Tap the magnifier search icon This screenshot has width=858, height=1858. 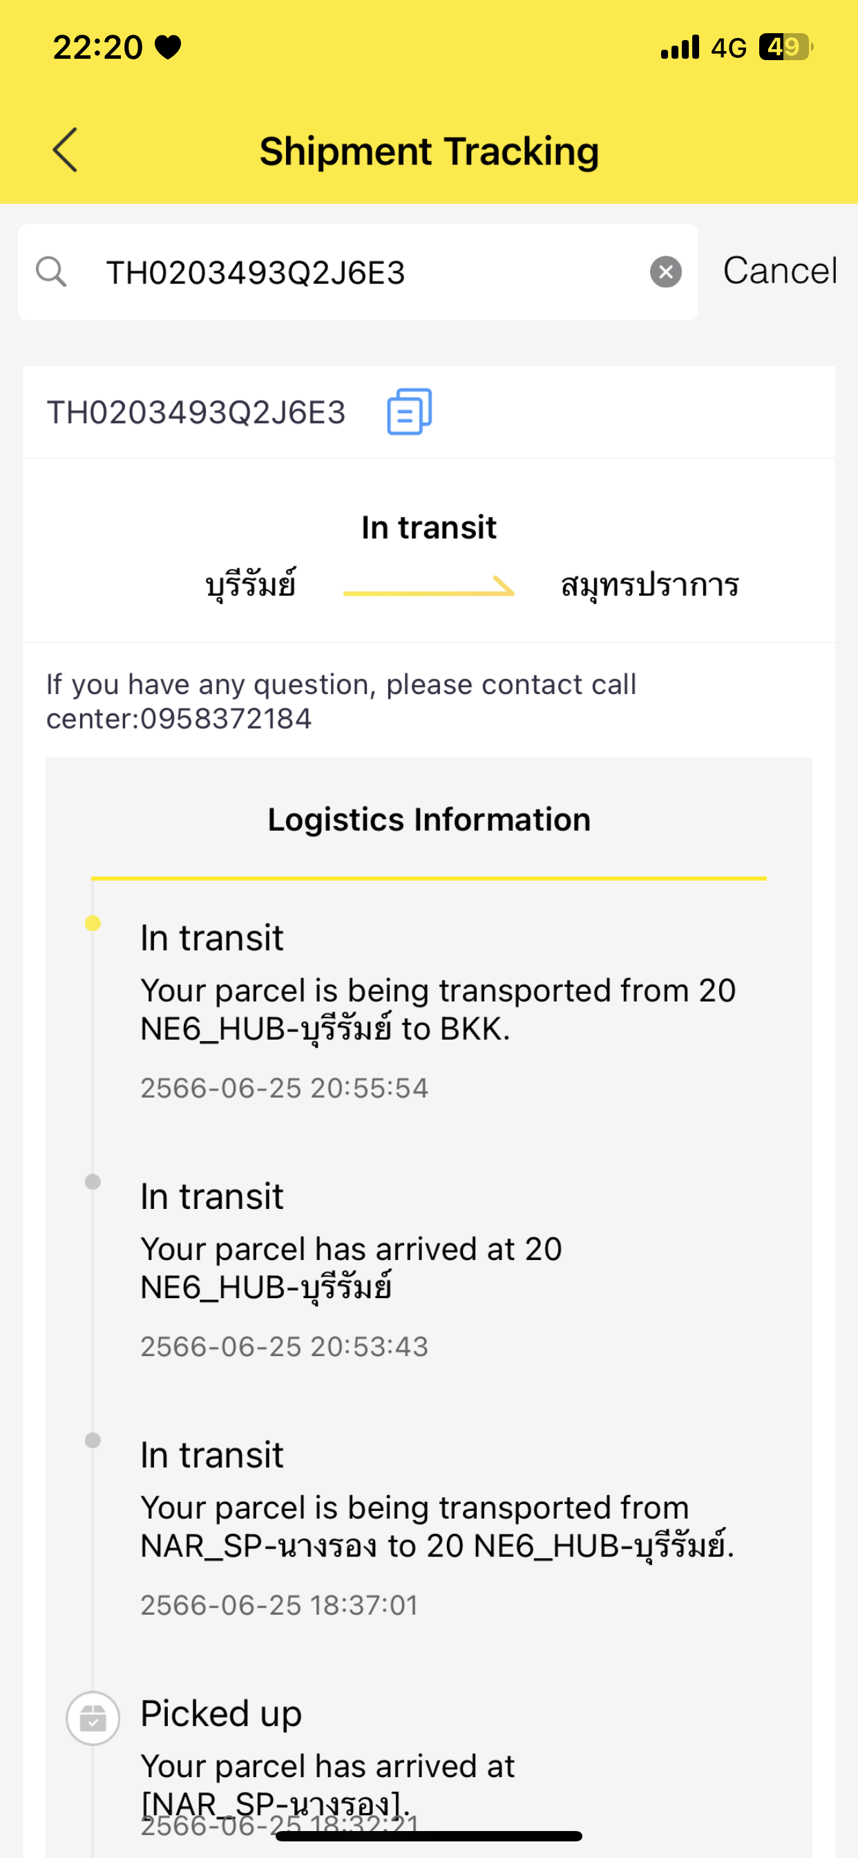tap(51, 272)
